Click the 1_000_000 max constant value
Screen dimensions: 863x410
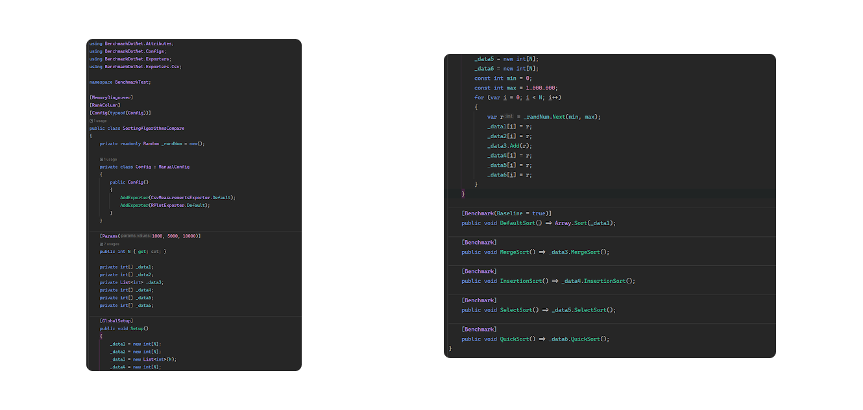[541, 88]
